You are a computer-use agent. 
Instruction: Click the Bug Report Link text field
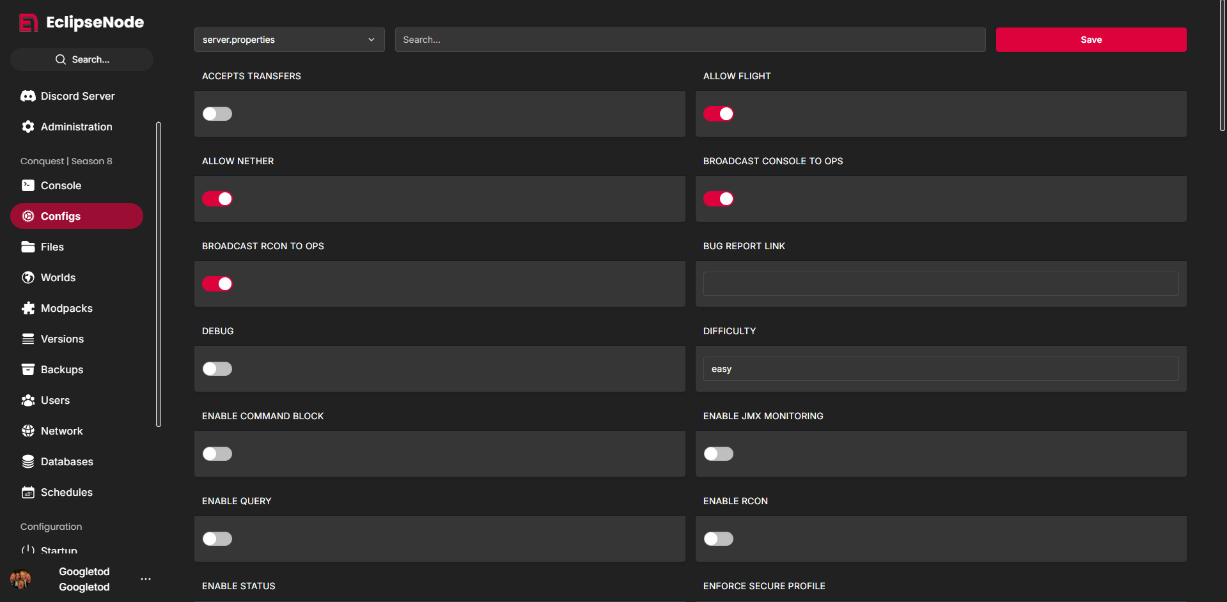[x=941, y=284]
